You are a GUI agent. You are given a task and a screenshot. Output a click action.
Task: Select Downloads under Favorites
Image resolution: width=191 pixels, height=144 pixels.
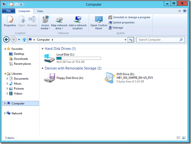(21, 59)
